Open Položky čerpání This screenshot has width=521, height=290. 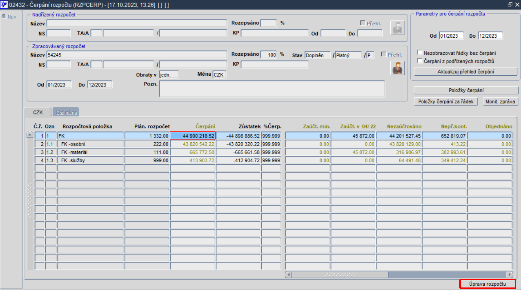(x=466, y=90)
